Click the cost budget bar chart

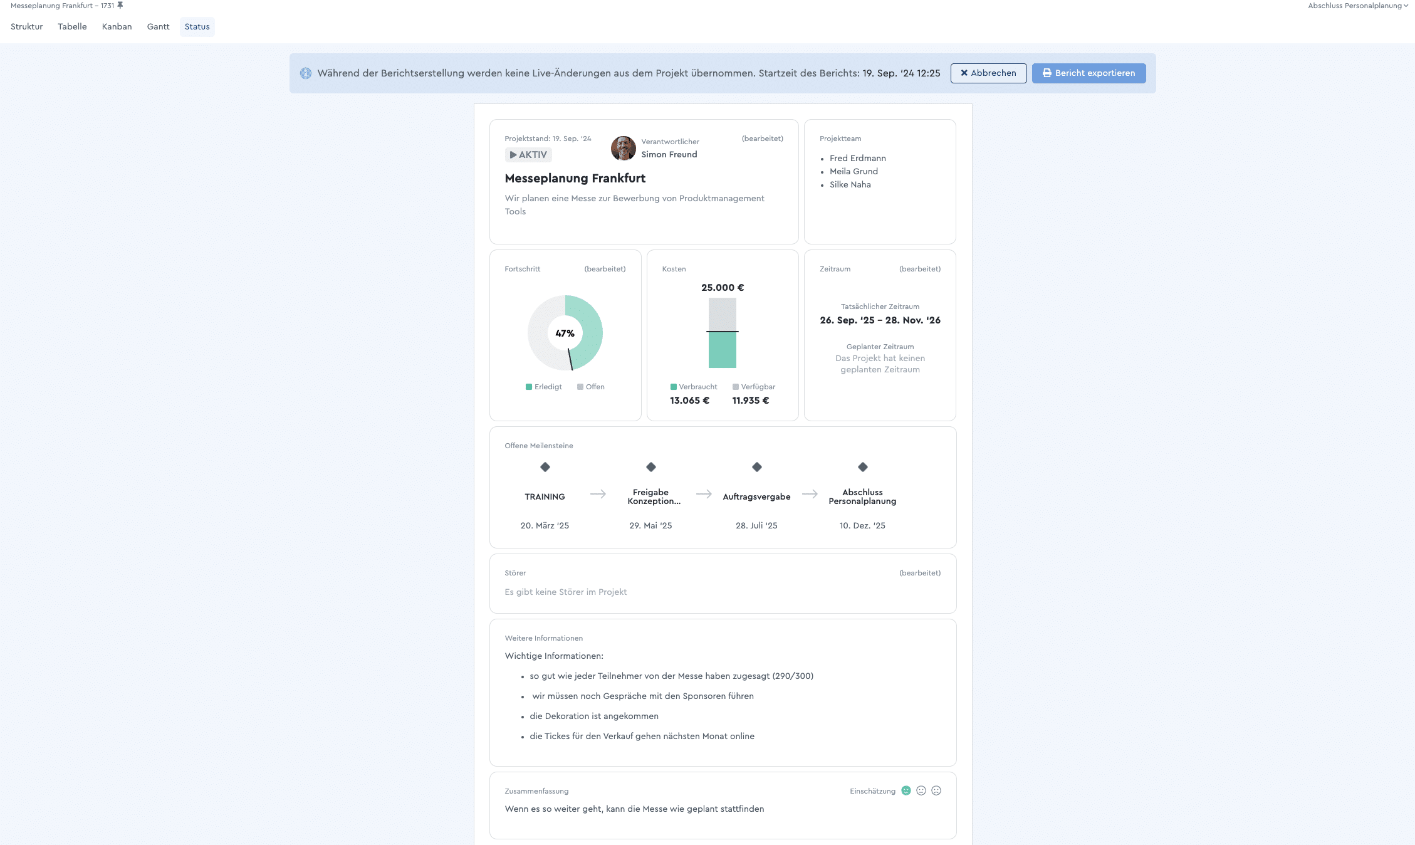coord(723,332)
